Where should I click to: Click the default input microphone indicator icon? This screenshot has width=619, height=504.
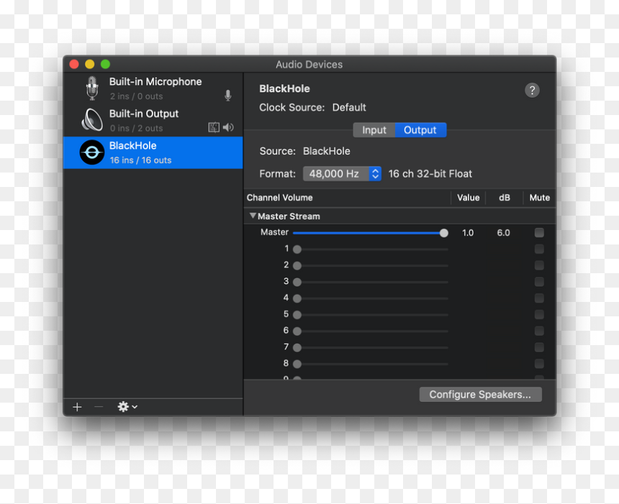(227, 96)
